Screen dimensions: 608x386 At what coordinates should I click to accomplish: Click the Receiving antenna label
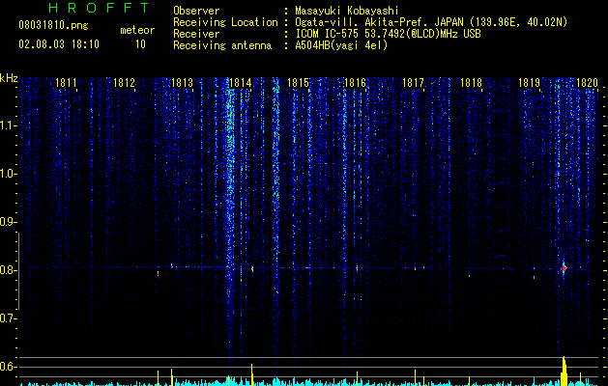tap(222, 45)
